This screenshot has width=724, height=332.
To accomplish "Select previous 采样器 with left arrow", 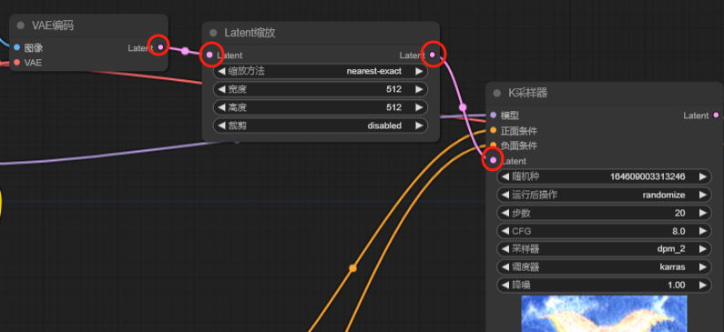I will point(505,249).
